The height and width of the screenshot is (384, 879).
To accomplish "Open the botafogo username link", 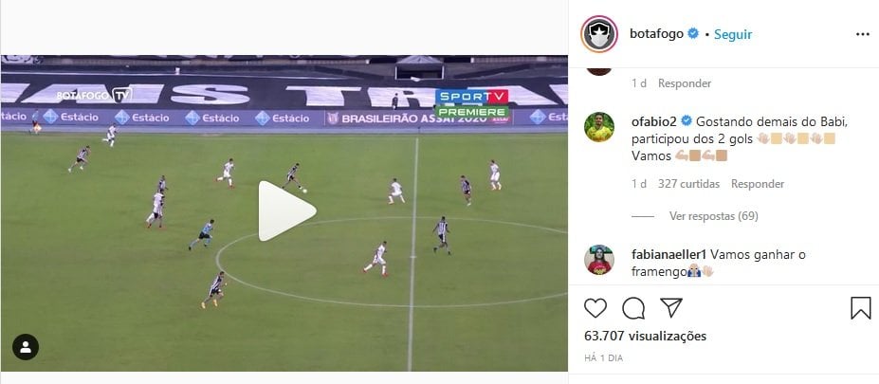I will tap(656, 34).
